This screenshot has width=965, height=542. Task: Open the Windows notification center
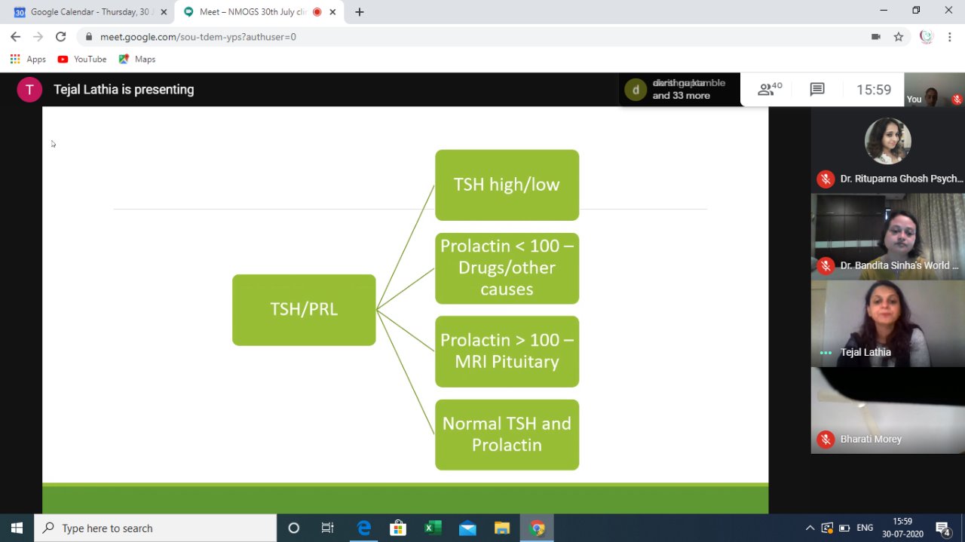coord(942,528)
